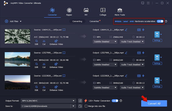Open the feedback chat icon in title bar

[x=142, y=3]
